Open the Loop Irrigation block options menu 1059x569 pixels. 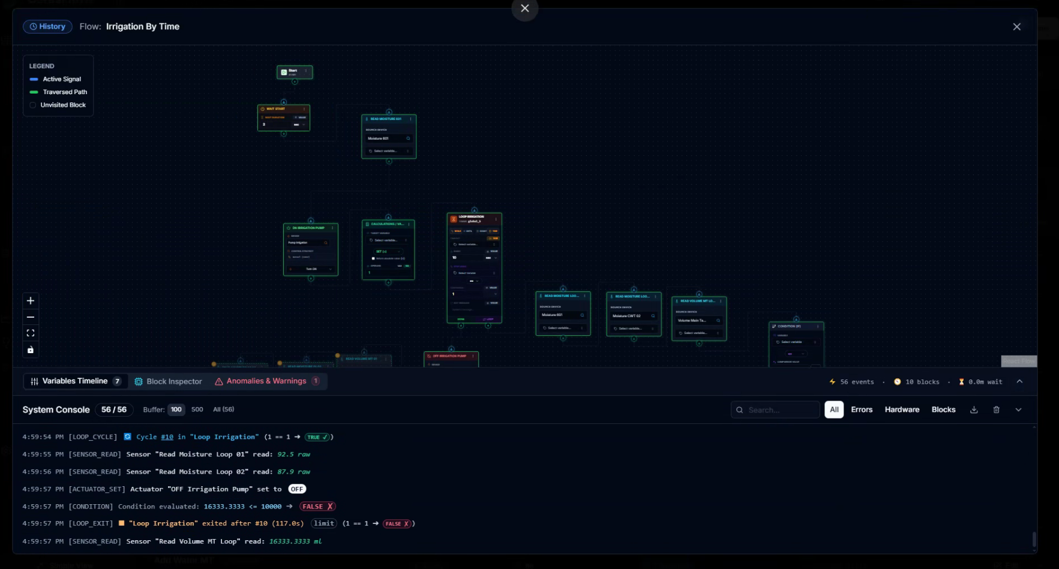pyautogui.click(x=496, y=219)
